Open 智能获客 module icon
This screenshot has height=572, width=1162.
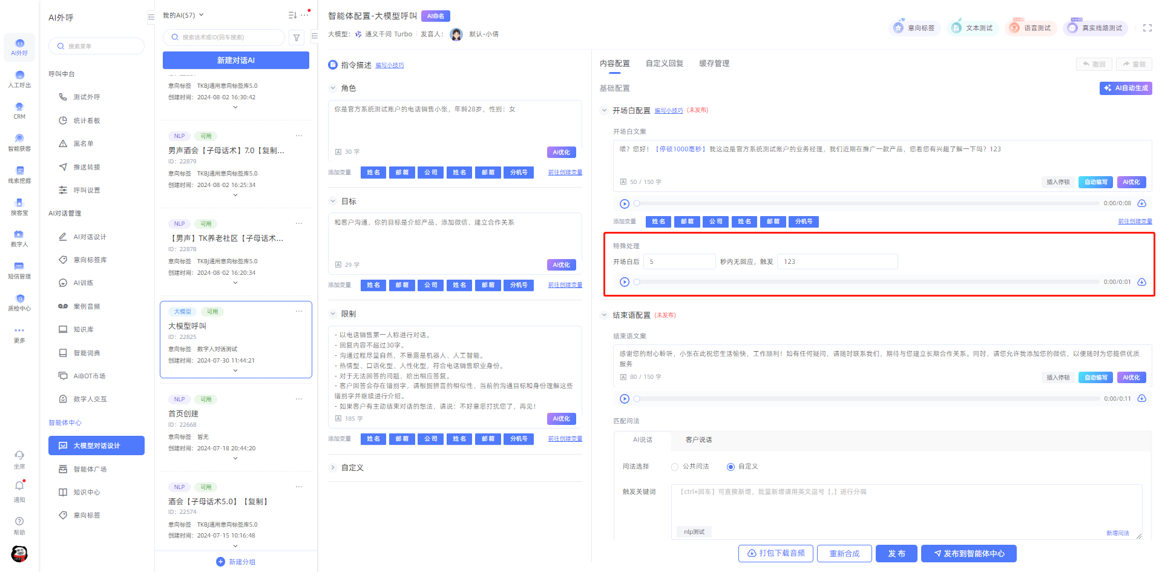click(x=19, y=143)
